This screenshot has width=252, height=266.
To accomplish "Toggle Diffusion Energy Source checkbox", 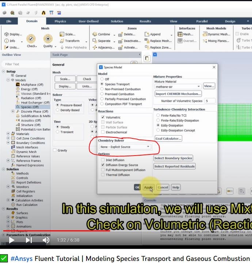I will point(103,165).
